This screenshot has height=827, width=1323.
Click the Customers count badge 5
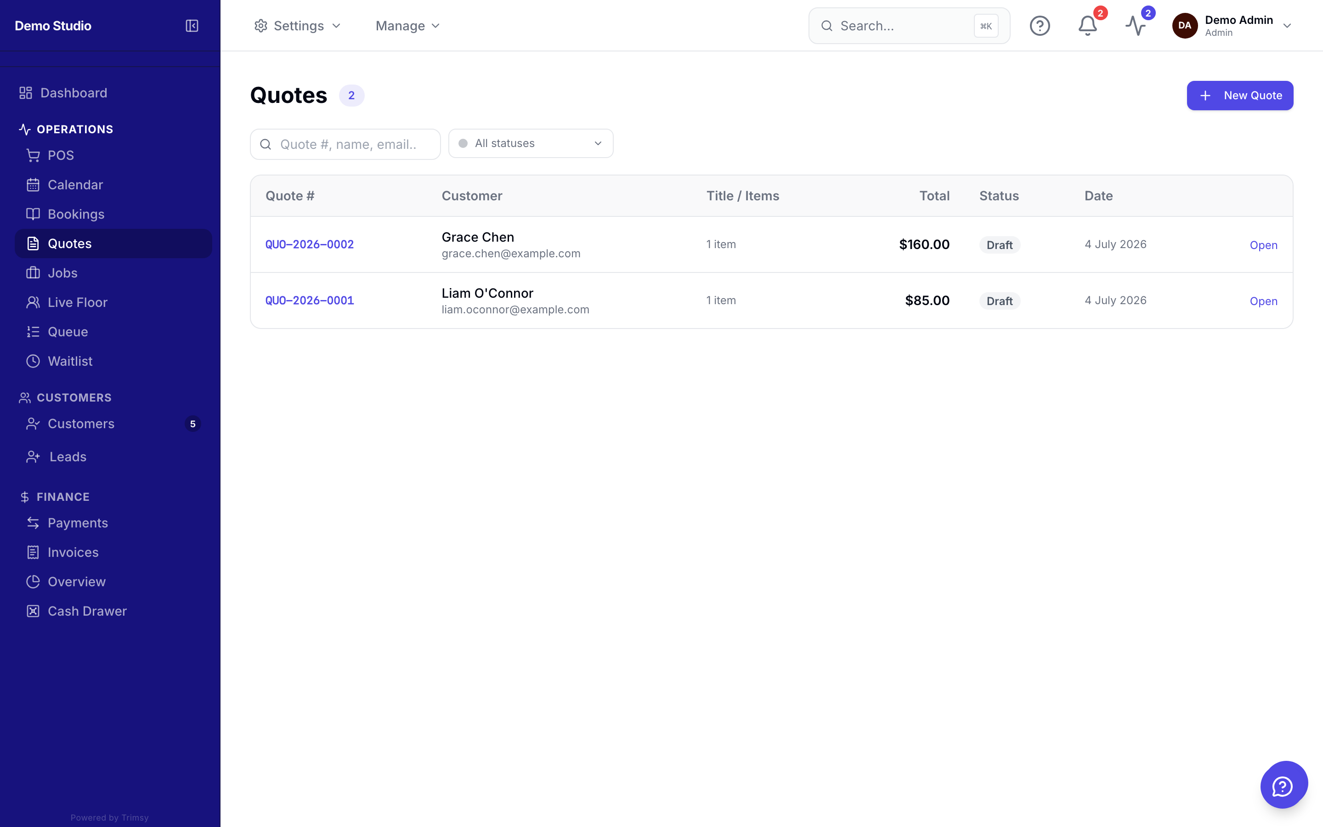tap(192, 424)
